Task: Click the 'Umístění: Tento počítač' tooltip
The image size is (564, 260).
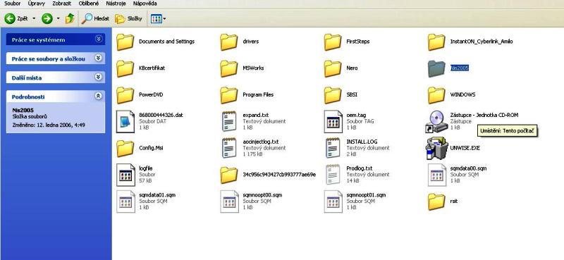Action: (507, 131)
